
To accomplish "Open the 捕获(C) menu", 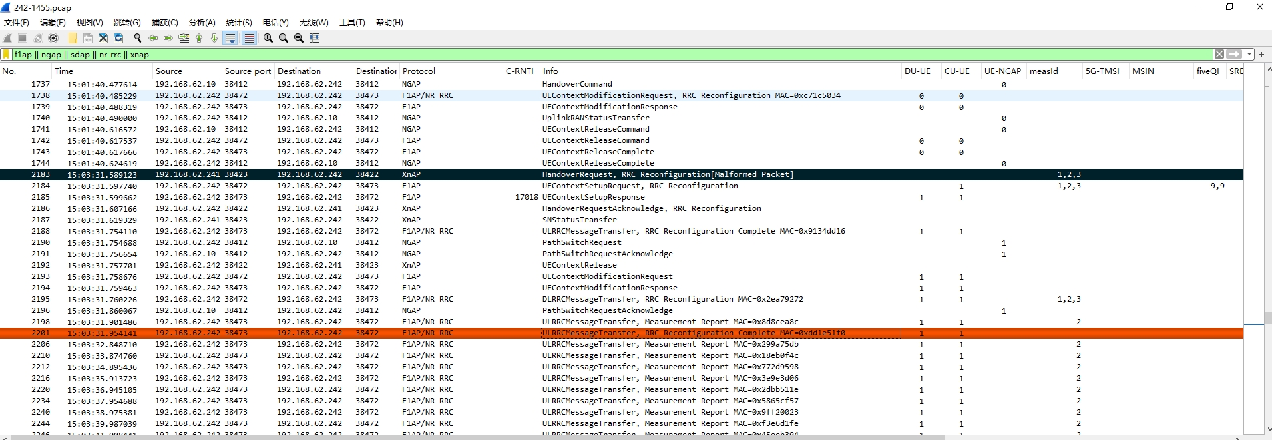I will 165,22.
